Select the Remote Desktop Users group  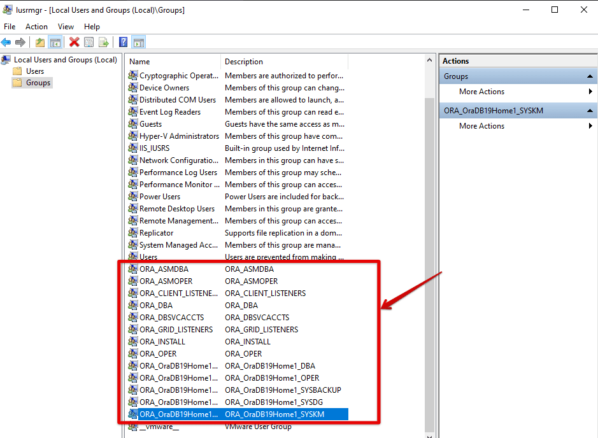coord(177,209)
